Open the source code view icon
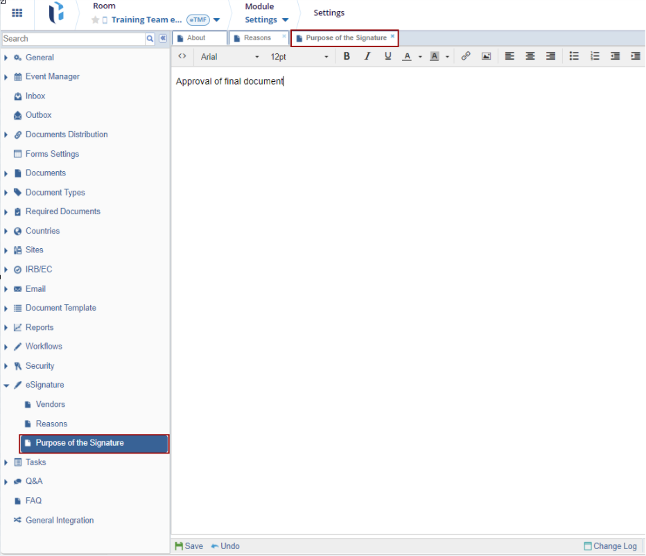 click(x=182, y=57)
